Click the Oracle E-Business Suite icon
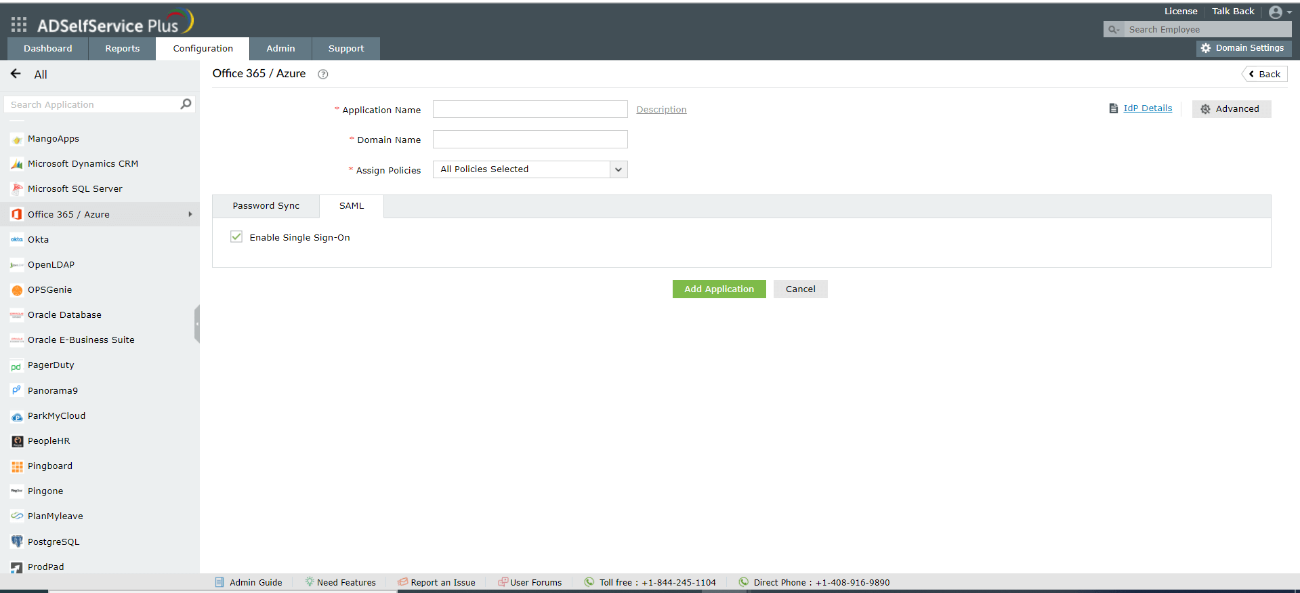 pyautogui.click(x=17, y=340)
